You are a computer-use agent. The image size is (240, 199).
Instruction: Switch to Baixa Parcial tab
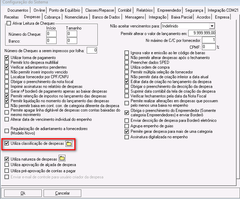[181, 17]
